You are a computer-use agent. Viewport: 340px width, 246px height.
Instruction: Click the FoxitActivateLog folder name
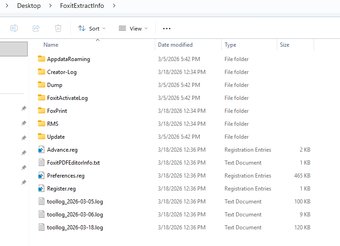(67, 98)
